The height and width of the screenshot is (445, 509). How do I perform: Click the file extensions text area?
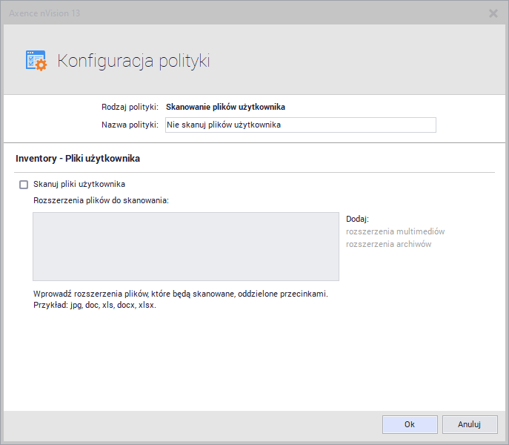click(185, 246)
